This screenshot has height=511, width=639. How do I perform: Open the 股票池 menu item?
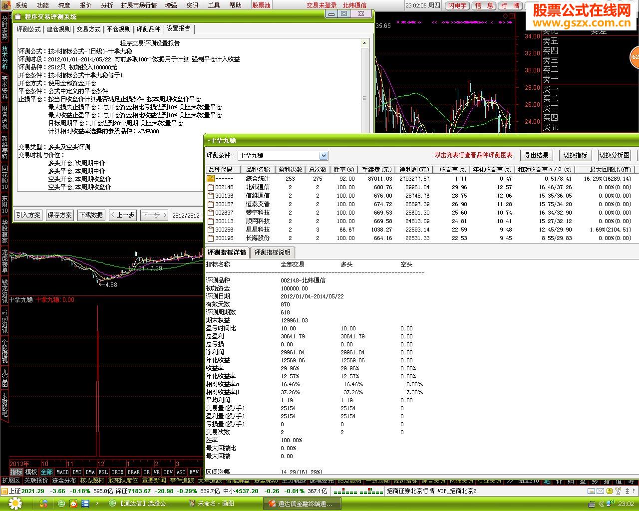(261, 5)
